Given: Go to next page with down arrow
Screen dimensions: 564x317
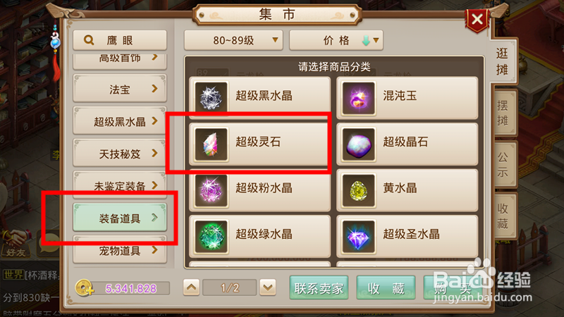Looking at the screenshot, I should [x=268, y=287].
